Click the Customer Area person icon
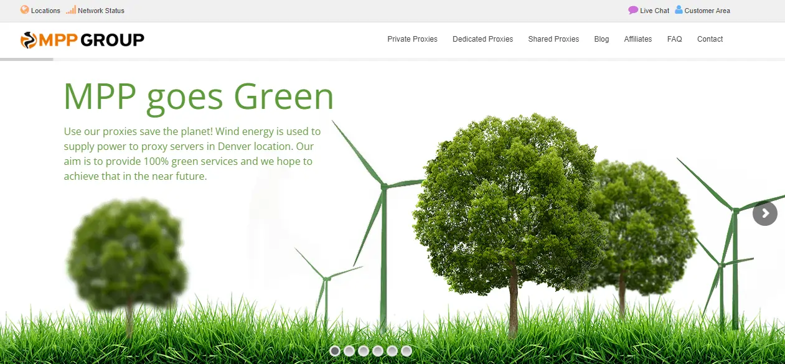Image resolution: width=785 pixels, height=364 pixels. [x=679, y=10]
